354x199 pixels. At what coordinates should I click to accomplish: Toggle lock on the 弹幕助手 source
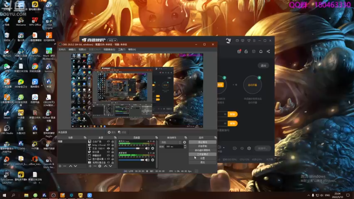[112, 156]
